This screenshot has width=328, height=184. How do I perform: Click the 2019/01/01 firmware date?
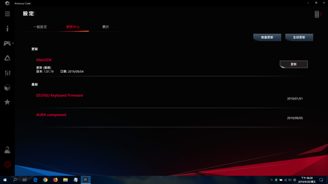(x=295, y=99)
